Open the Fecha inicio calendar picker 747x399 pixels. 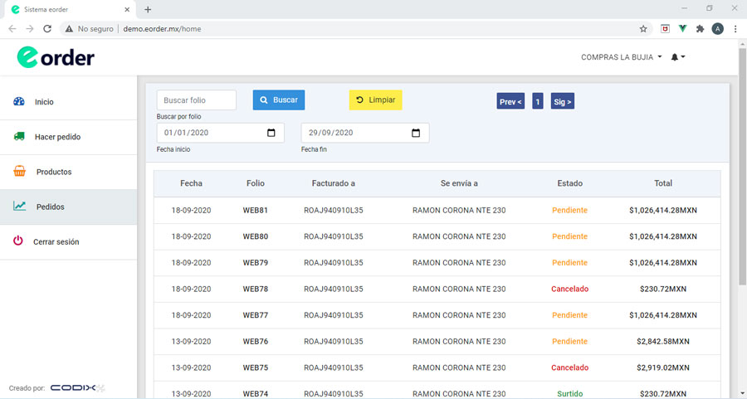(271, 133)
